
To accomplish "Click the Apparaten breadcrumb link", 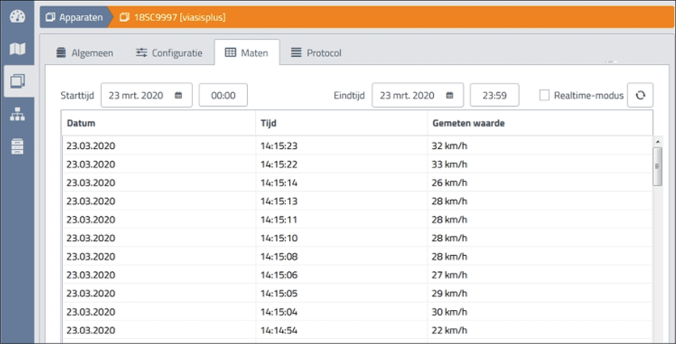I will 74,17.
